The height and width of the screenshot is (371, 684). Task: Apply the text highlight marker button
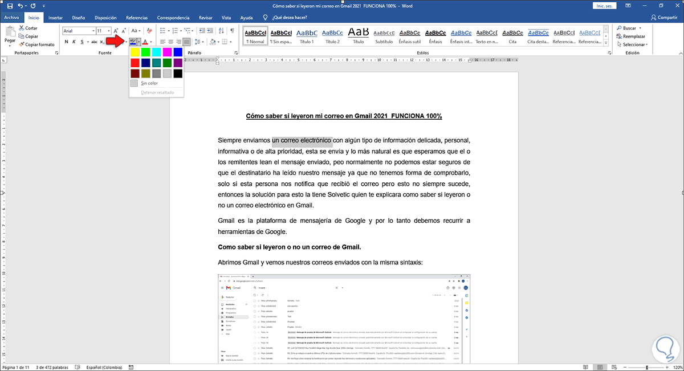[x=132, y=42]
